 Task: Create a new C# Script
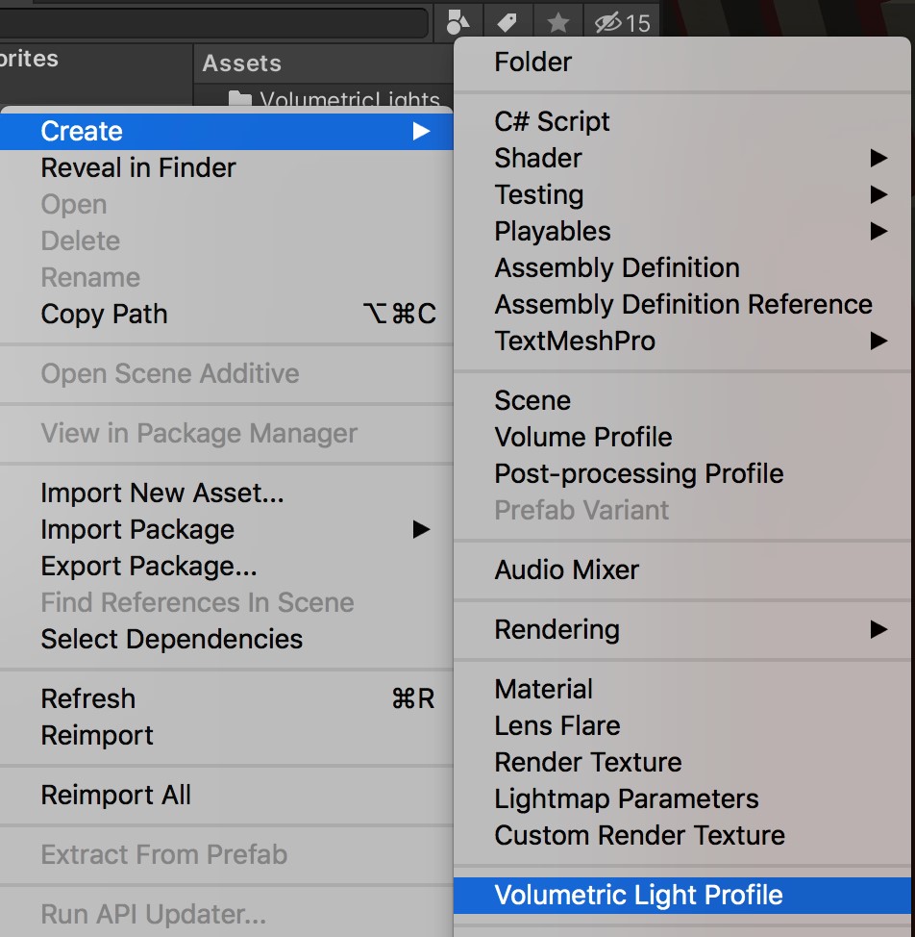(552, 121)
